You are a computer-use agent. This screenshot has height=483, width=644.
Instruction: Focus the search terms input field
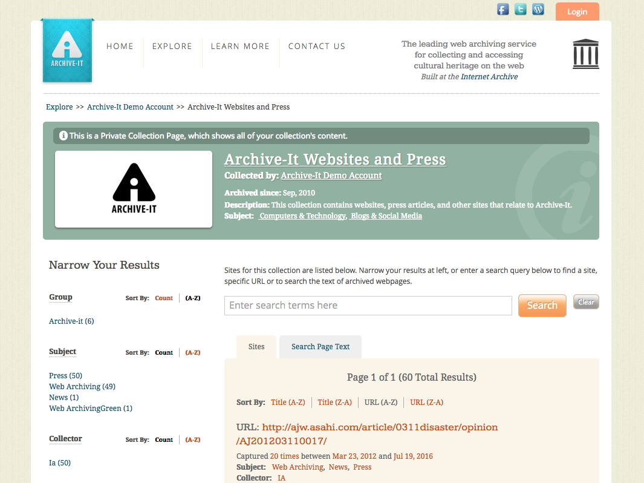[368, 306]
